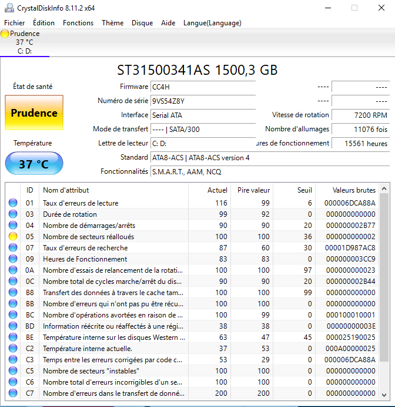
Task: Open the Fonctions menu
Action: click(x=78, y=23)
